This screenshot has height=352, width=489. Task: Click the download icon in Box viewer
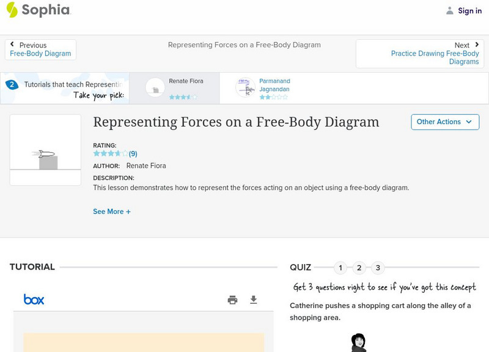[x=254, y=299]
